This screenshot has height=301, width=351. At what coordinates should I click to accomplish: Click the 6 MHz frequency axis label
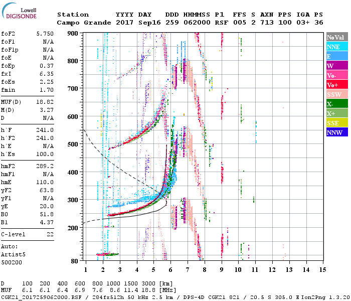170,270
